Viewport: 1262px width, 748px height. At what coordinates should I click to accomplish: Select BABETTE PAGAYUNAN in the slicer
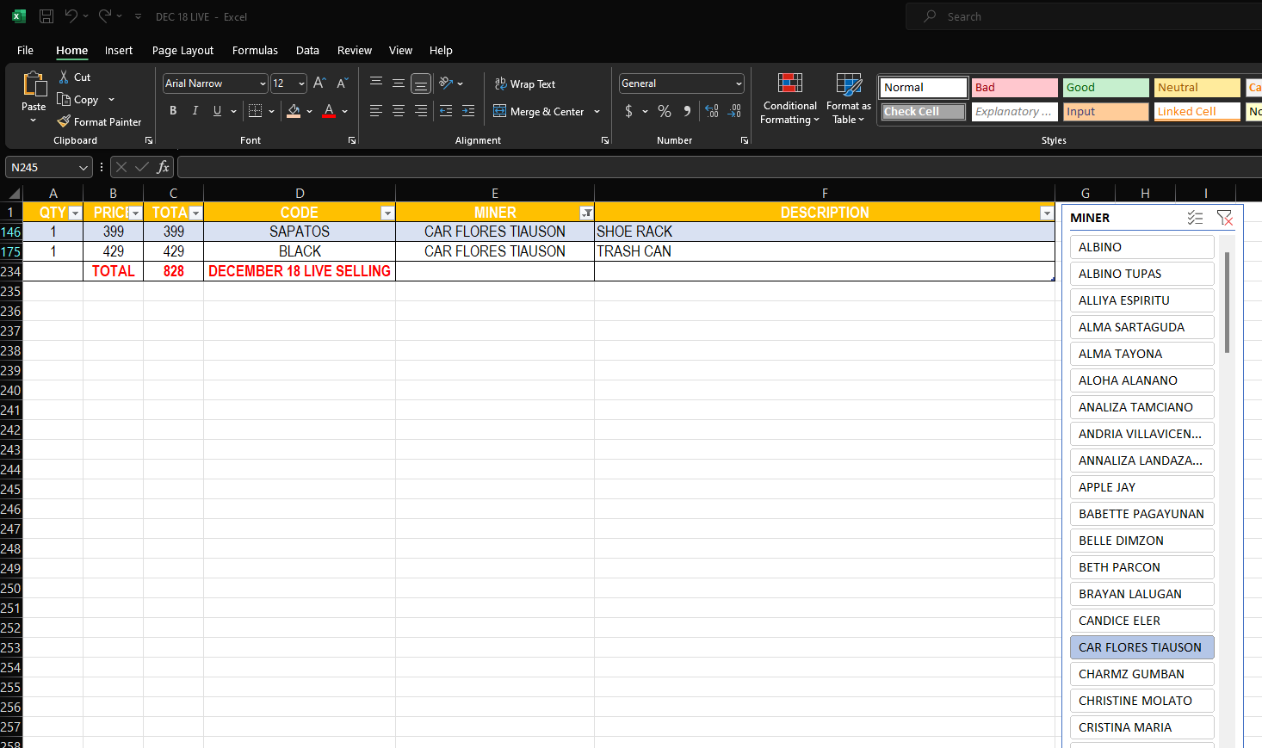click(1141, 514)
